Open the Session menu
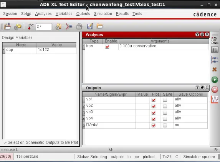 point(10,14)
